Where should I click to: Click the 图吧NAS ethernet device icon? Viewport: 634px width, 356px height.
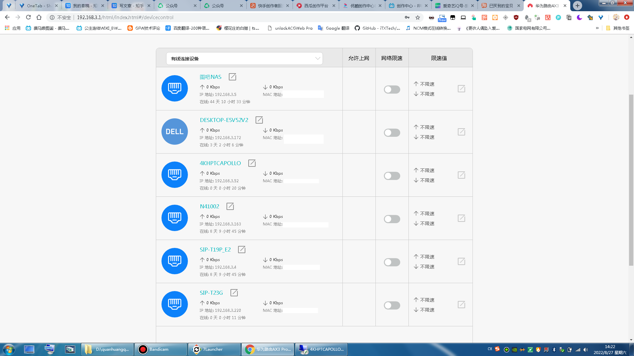tap(175, 88)
